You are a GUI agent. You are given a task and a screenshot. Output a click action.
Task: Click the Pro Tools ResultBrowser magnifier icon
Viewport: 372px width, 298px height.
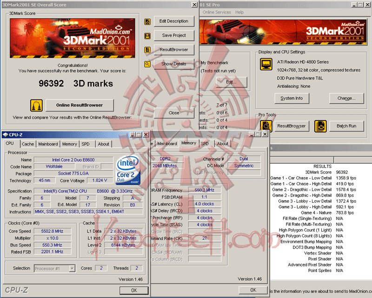[x=266, y=126]
